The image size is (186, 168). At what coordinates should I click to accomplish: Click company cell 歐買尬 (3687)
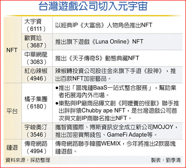[x=37, y=42]
